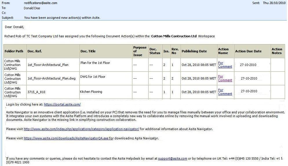288x166 pixels.
Task: Select the Rev. No column header
Action: click(x=175, y=51)
